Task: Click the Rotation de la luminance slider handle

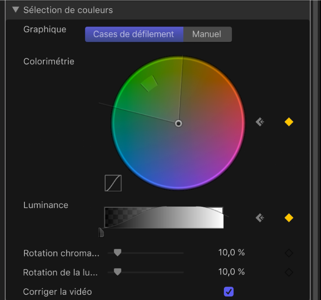Action: (117, 272)
